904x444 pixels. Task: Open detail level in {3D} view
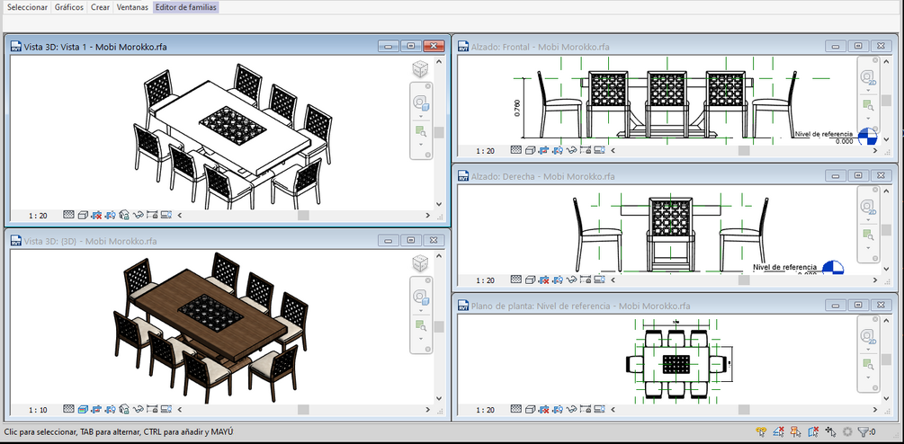point(68,410)
